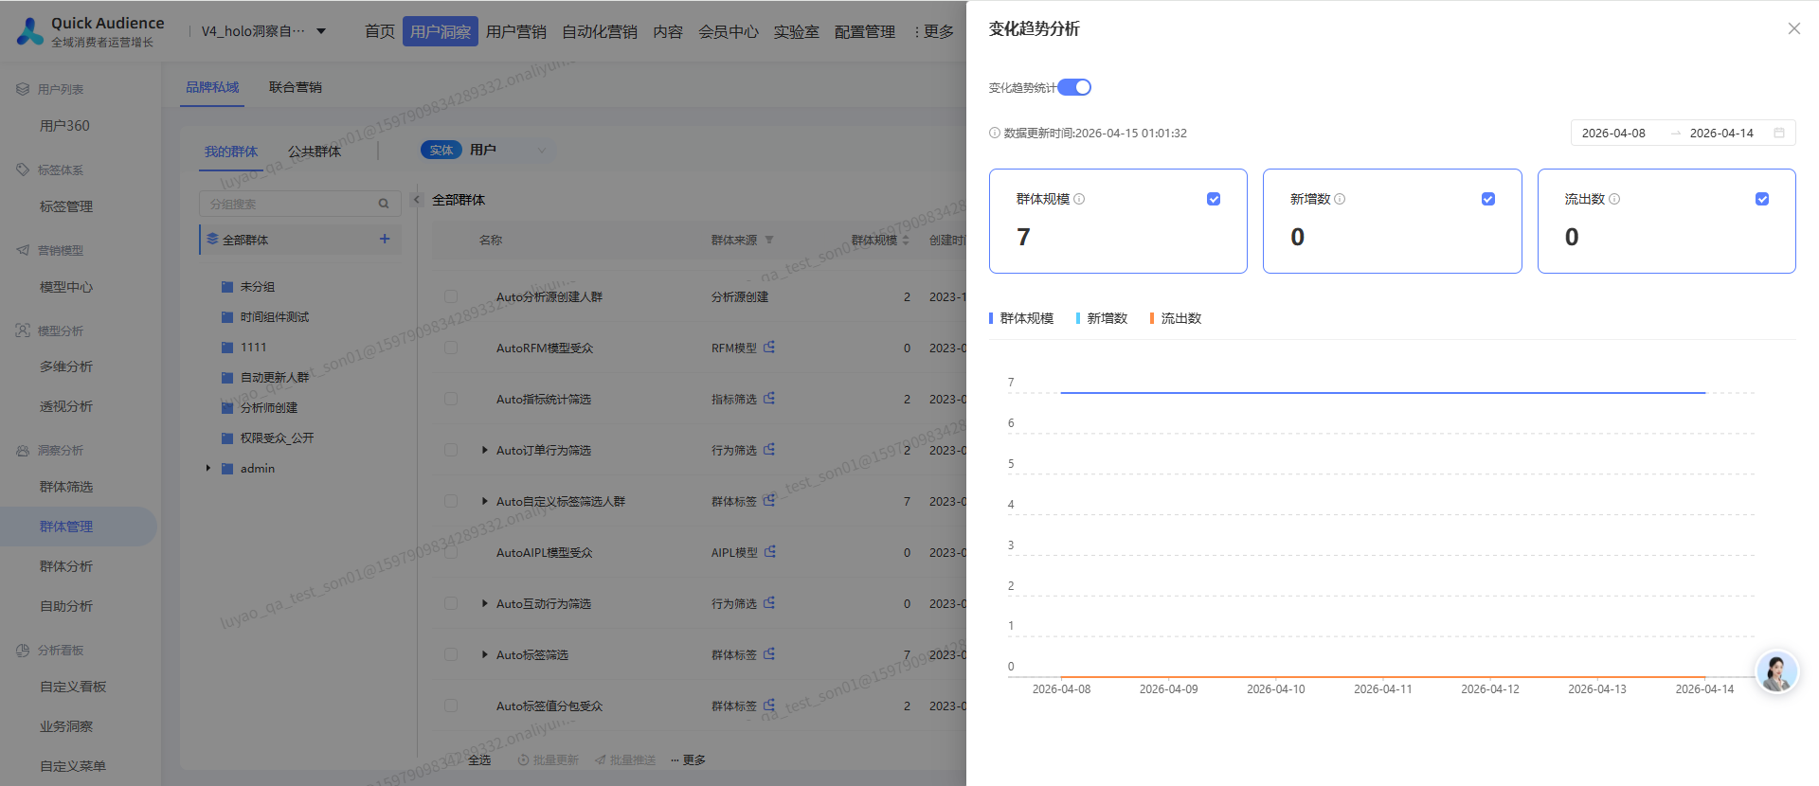Image resolution: width=1819 pixels, height=786 pixels.
Task: Uncheck the 新增数 card checkbox
Action: click(1488, 199)
